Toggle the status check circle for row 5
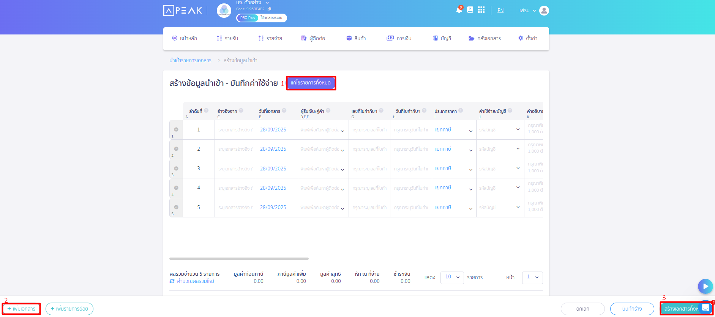The height and width of the screenshot is (317, 715). tap(176, 207)
